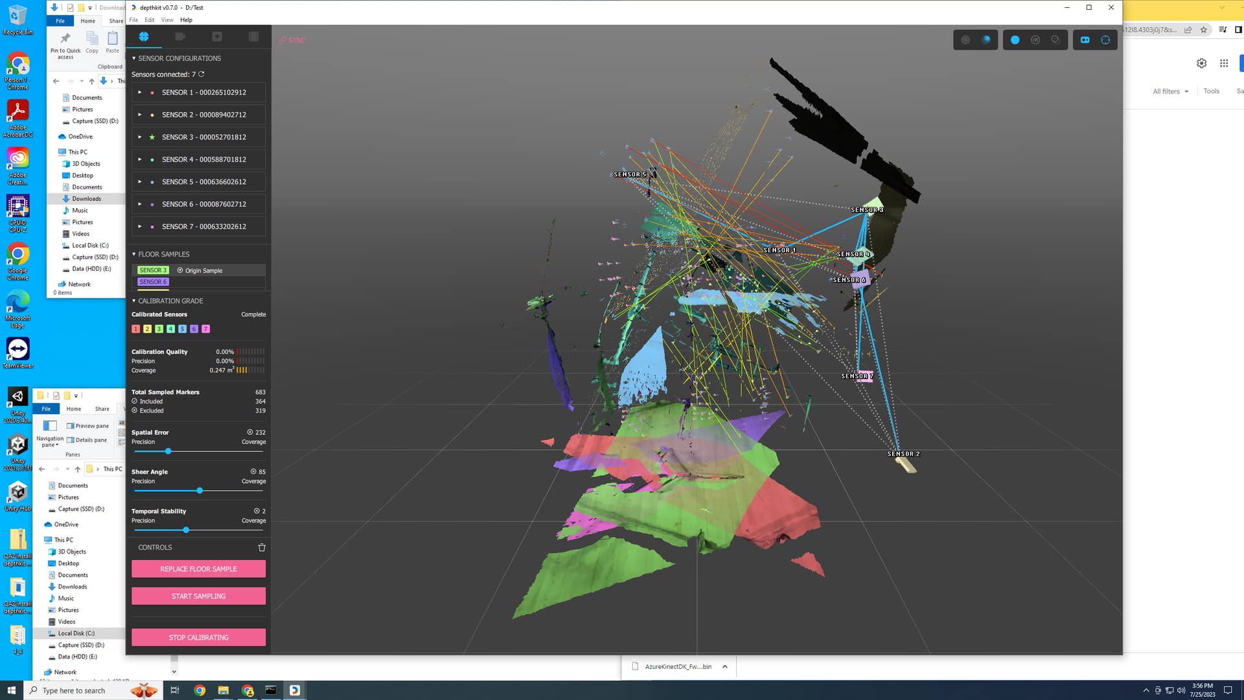Image resolution: width=1244 pixels, height=700 pixels.
Task: Toggle calibrated sensor 5 blue square
Action: click(x=183, y=329)
